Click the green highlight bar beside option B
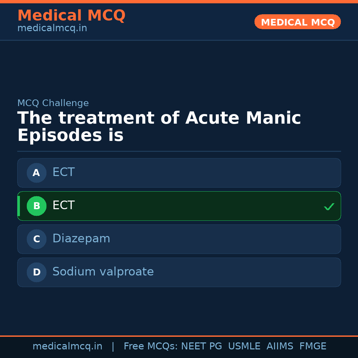 [x=19, y=206]
